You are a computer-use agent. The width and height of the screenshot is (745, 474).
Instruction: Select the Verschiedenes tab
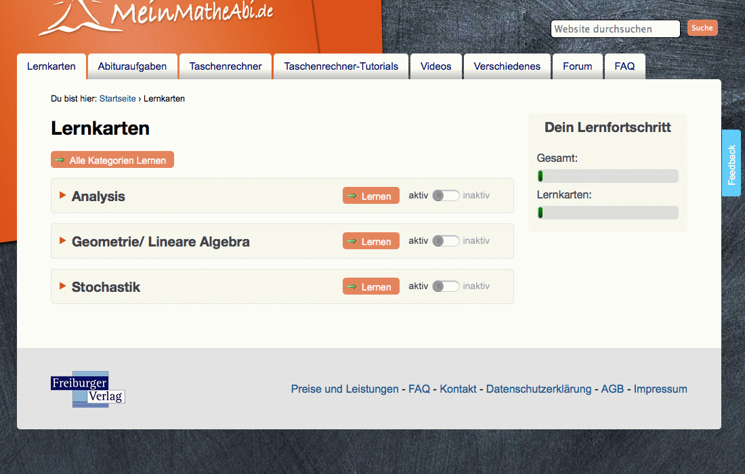point(507,66)
